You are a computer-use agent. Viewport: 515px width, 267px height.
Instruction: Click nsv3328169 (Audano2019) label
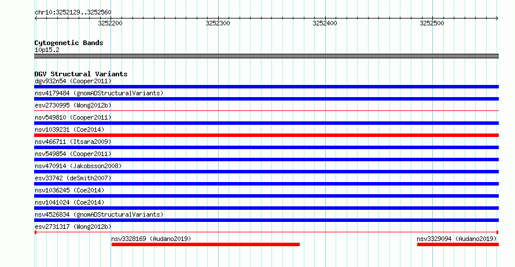pyautogui.click(x=151, y=239)
